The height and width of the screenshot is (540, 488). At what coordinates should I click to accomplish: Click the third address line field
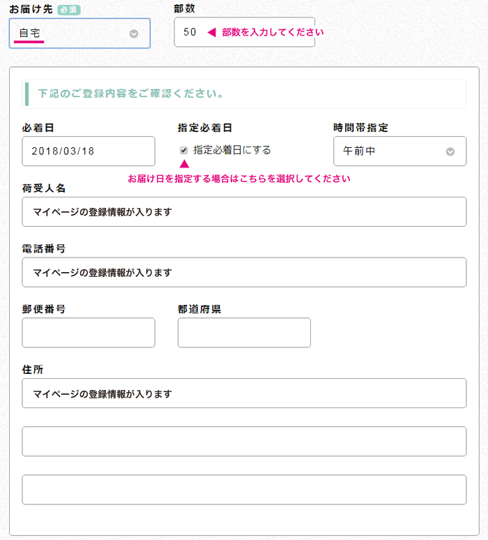(x=244, y=490)
